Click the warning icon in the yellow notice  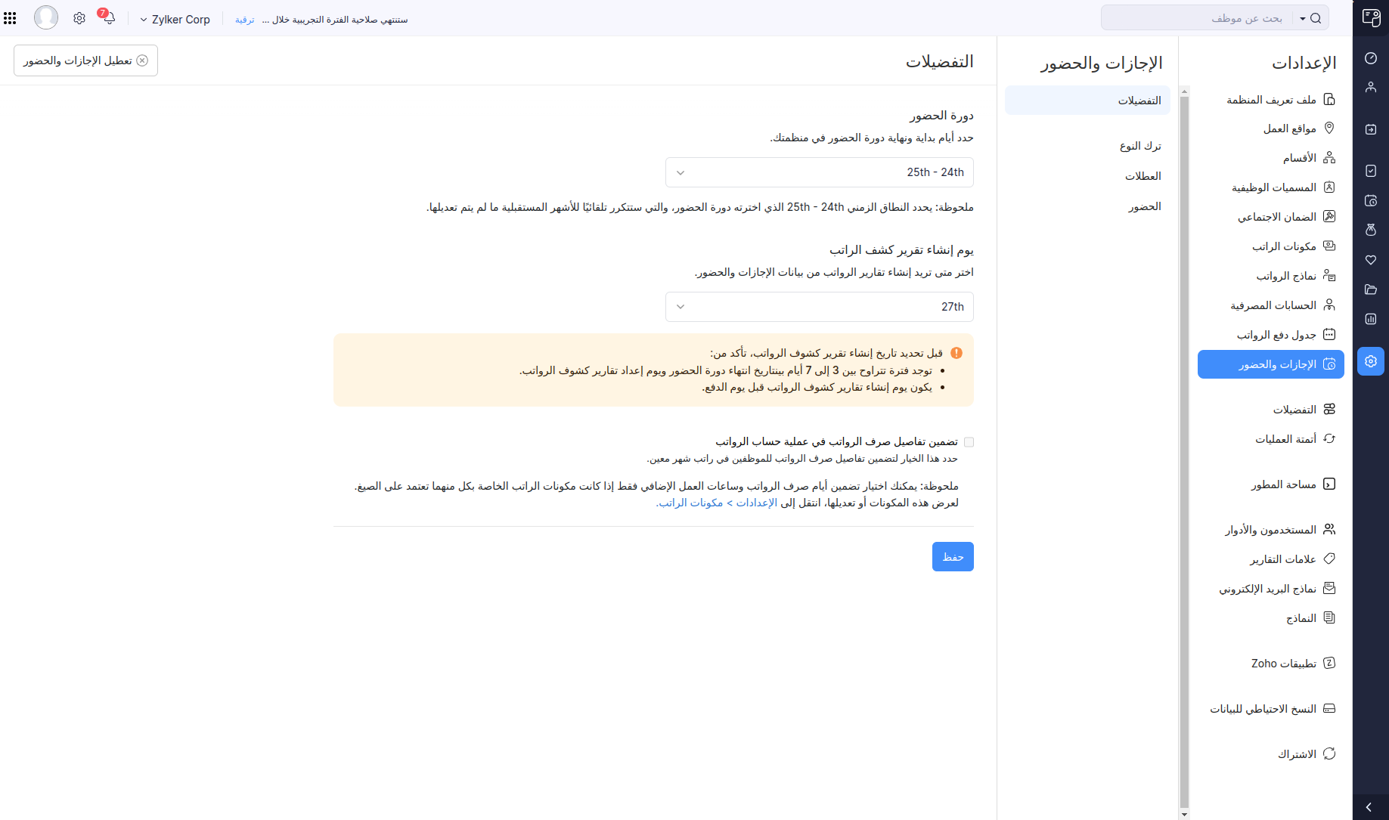point(956,353)
